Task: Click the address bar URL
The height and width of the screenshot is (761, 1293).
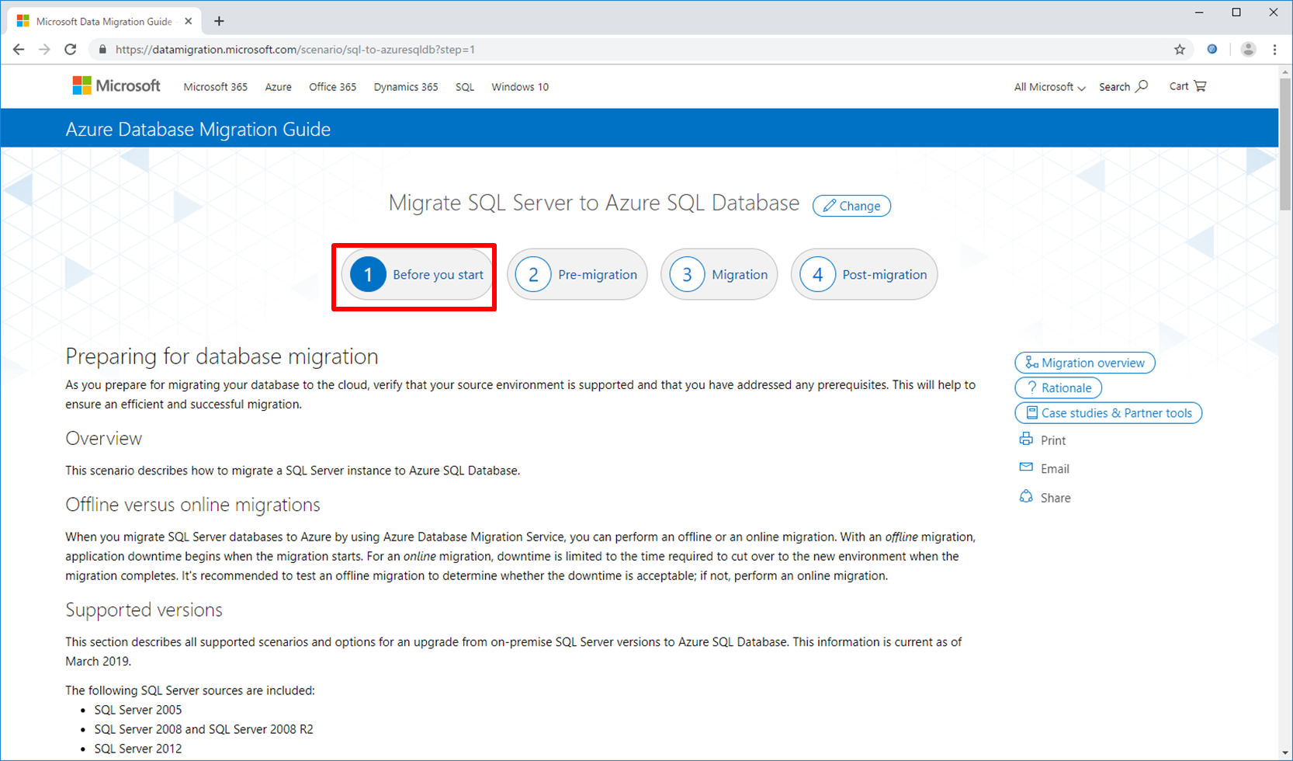Action: (x=295, y=50)
